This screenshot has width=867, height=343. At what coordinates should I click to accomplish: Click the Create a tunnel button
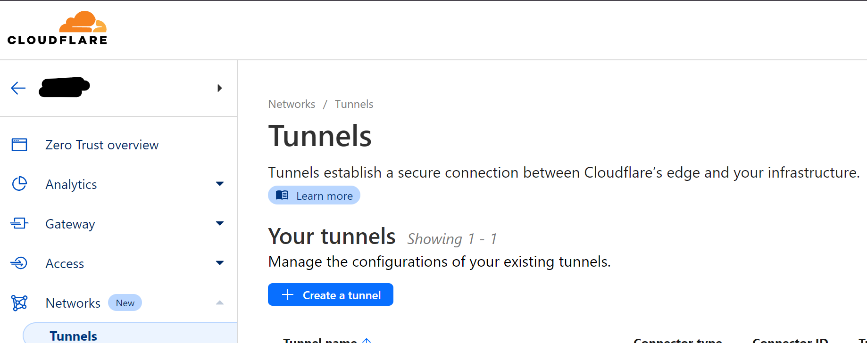coord(330,294)
